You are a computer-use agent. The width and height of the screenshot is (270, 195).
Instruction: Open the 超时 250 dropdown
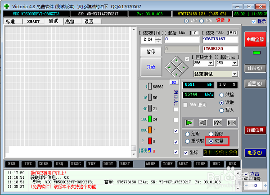[x=234, y=63]
